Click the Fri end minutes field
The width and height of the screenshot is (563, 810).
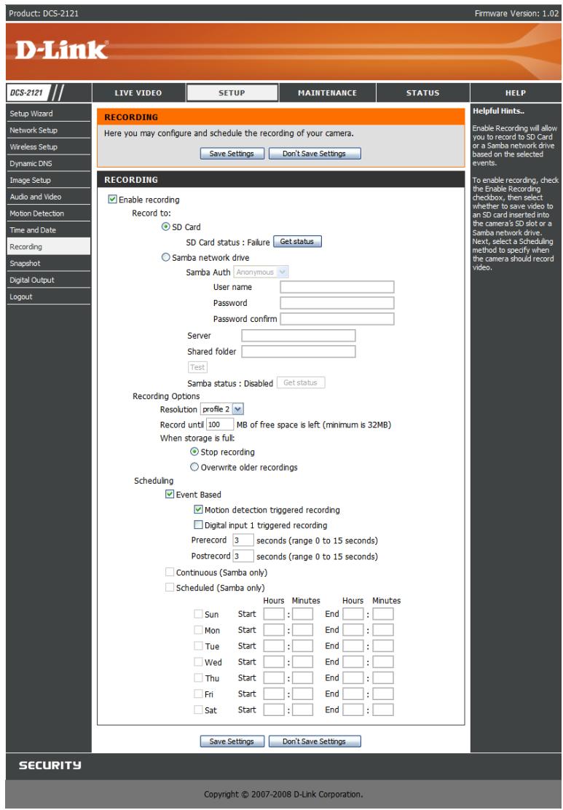tap(383, 693)
